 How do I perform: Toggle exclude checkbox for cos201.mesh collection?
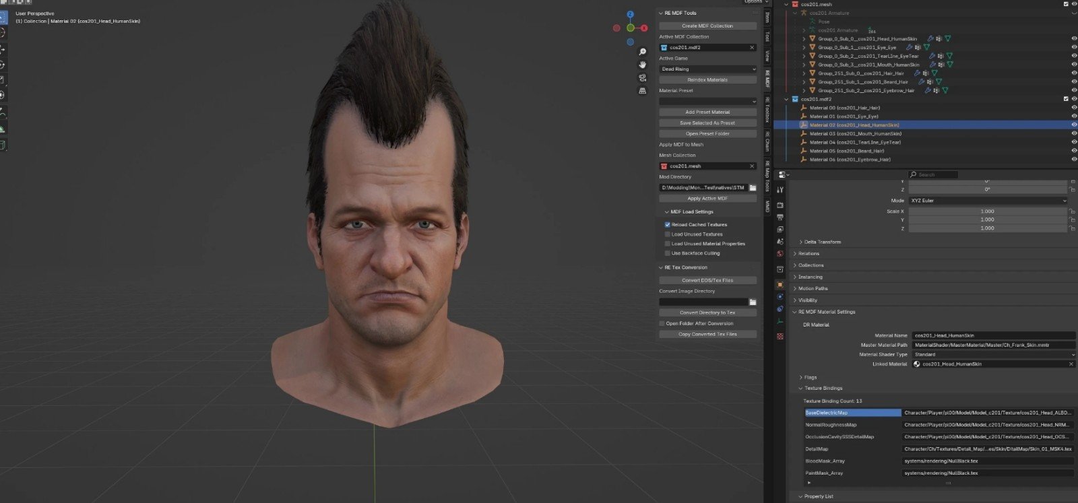click(x=1065, y=5)
